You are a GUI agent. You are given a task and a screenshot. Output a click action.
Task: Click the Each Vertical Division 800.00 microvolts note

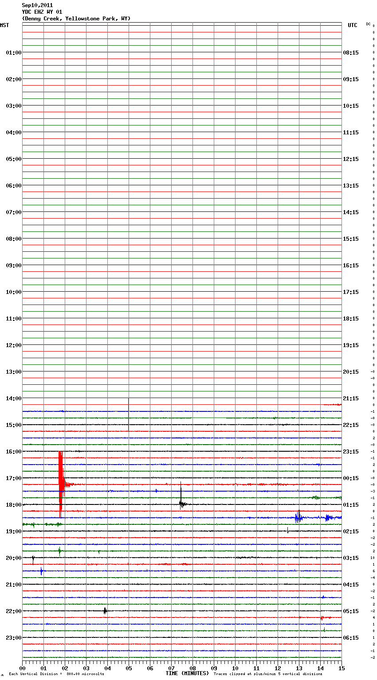pos(56,674)
